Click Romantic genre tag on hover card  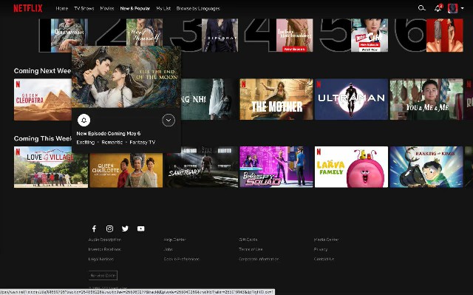(112, 142)
